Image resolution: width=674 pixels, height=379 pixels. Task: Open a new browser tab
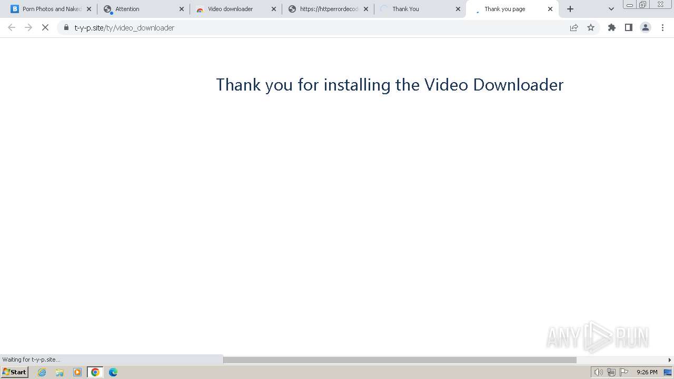click(570, 9)
